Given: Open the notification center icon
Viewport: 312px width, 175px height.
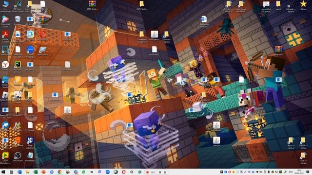Looking at the screenshot, I should 308,172.
